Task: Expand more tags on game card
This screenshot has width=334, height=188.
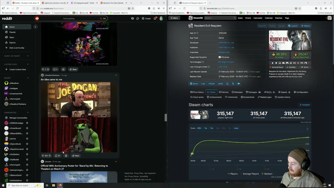Action: coord(308,63)
